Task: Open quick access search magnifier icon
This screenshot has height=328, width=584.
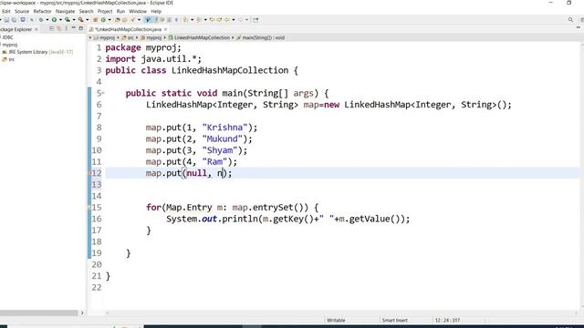Action: [570, 20]
